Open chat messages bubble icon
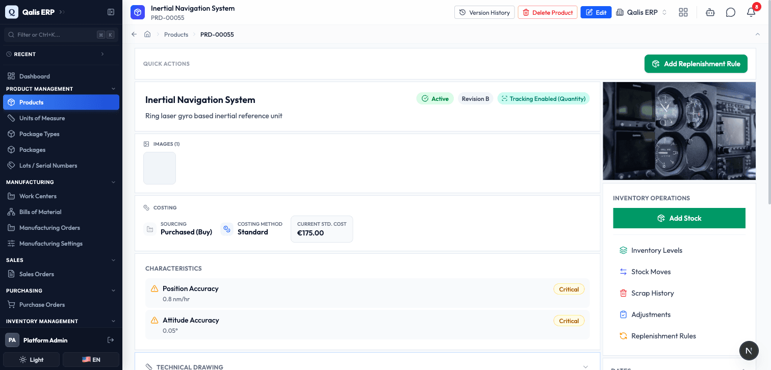This screenshot has width=771, height=370. click(x=731, y=12)
